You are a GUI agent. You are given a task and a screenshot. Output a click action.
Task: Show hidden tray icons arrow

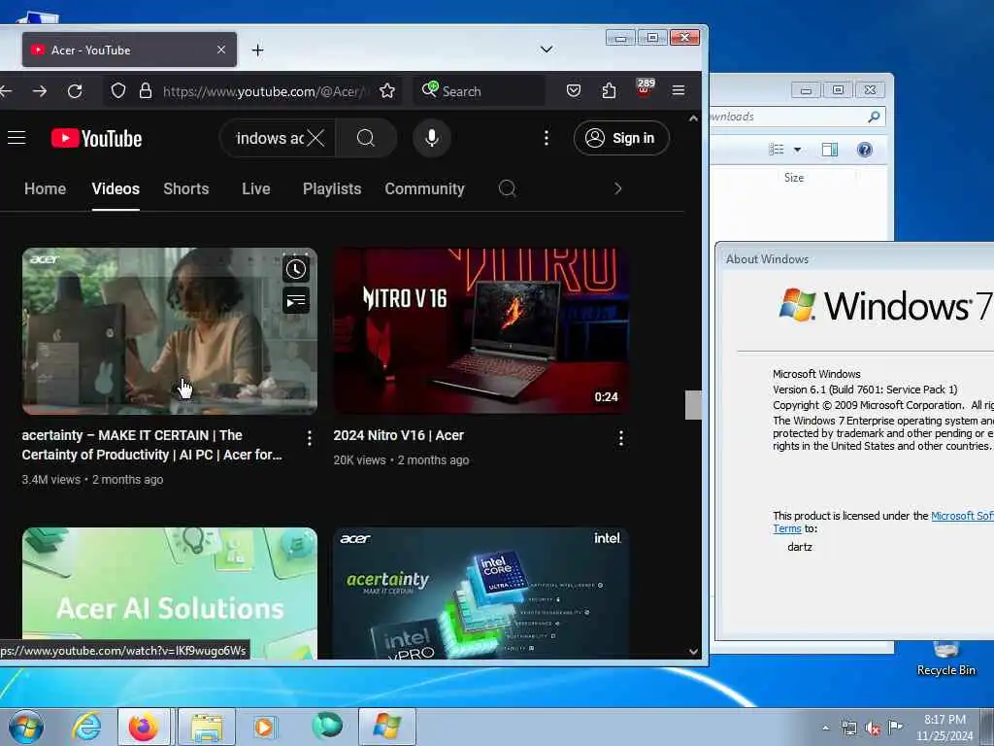(x=825, y=728)
